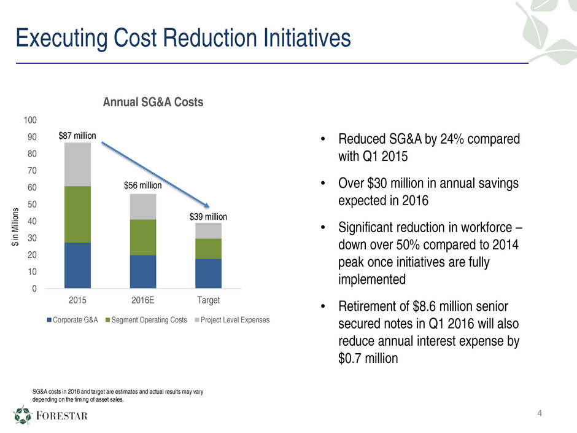Viewport: 577px width, 433px height.
Task: Click the 2016E x-axis label
Action: coord(142,301)
